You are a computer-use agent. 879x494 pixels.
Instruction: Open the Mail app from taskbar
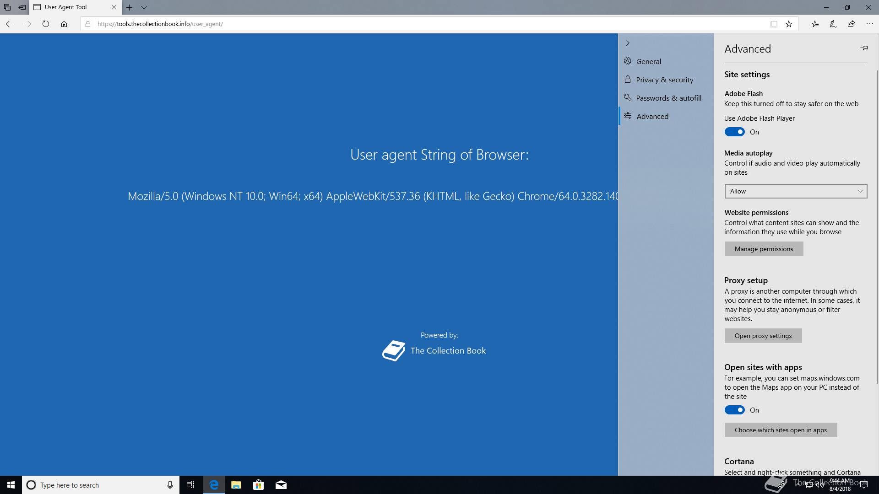pos(281,485)
